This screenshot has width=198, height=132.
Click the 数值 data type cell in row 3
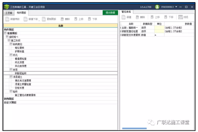[x=147, y=35]
